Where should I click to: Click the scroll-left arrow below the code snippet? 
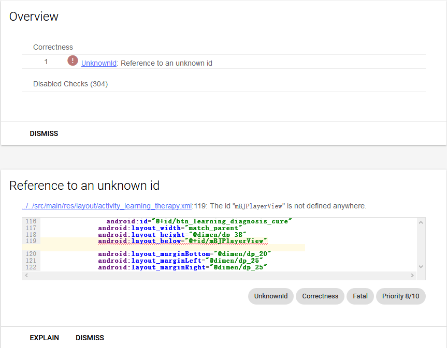26,276
